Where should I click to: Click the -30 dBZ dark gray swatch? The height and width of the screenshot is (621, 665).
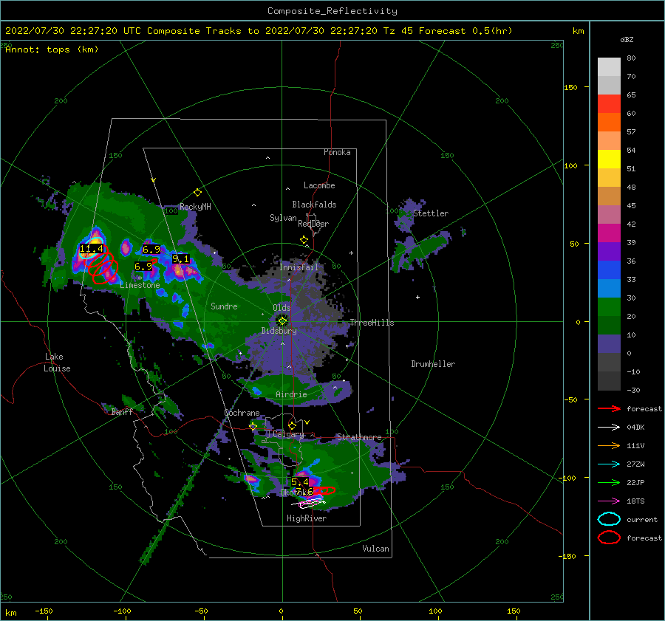coord(609,381)
